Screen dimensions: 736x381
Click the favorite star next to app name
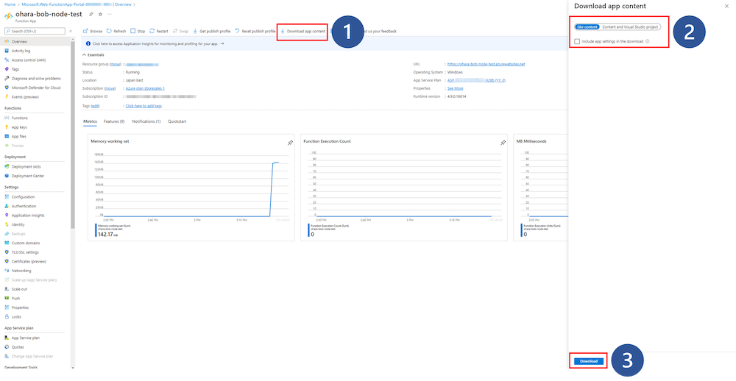click(100, 14)
